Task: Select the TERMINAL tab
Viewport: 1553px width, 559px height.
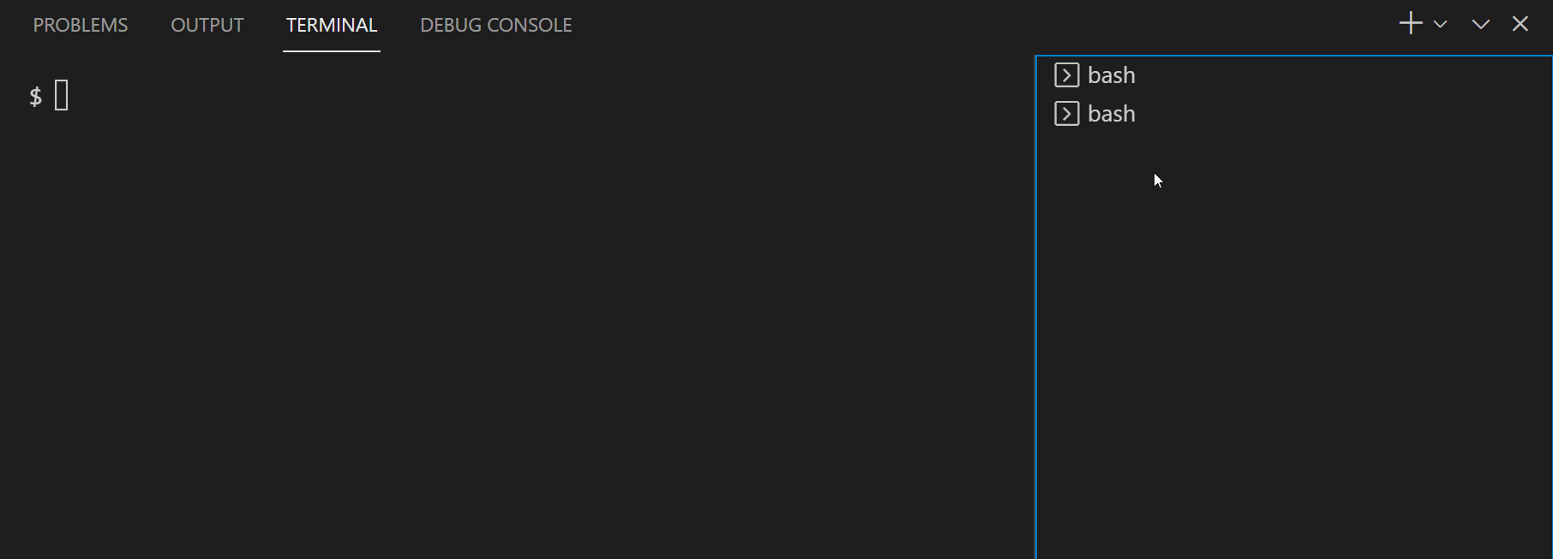Action: click(331, 25)
